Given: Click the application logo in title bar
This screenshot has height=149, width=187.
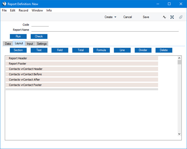Looking at the screenshot, I should click(x=4, y=4).
